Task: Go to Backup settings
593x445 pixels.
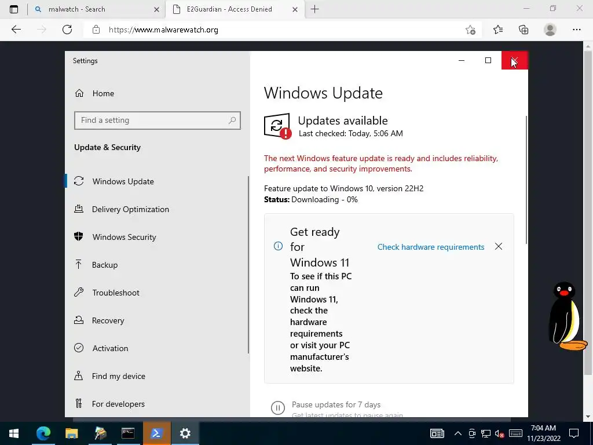Action: coord(105,265)
